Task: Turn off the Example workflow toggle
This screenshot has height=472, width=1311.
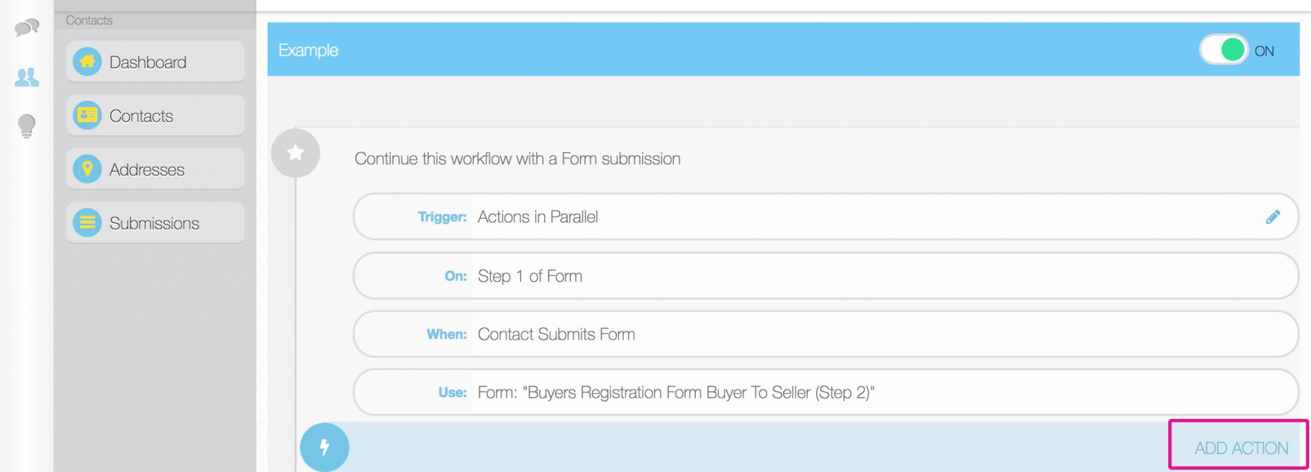Action: click(x=1223, y=50)
